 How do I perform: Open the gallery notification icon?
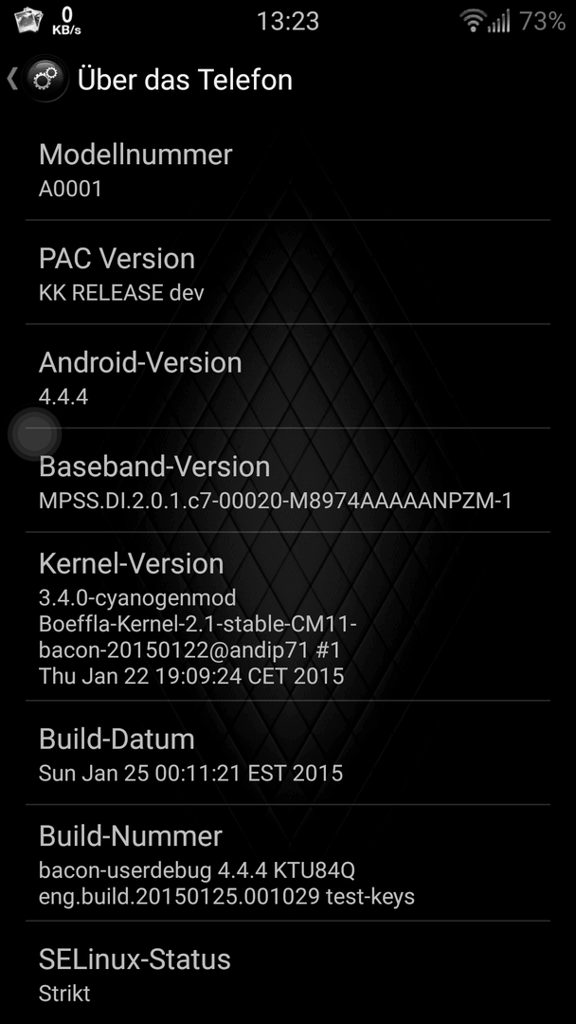click(x=28, y=21)
